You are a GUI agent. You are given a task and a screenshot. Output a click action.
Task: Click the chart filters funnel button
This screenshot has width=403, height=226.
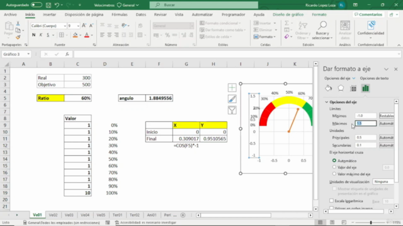[x=232, y=110]
